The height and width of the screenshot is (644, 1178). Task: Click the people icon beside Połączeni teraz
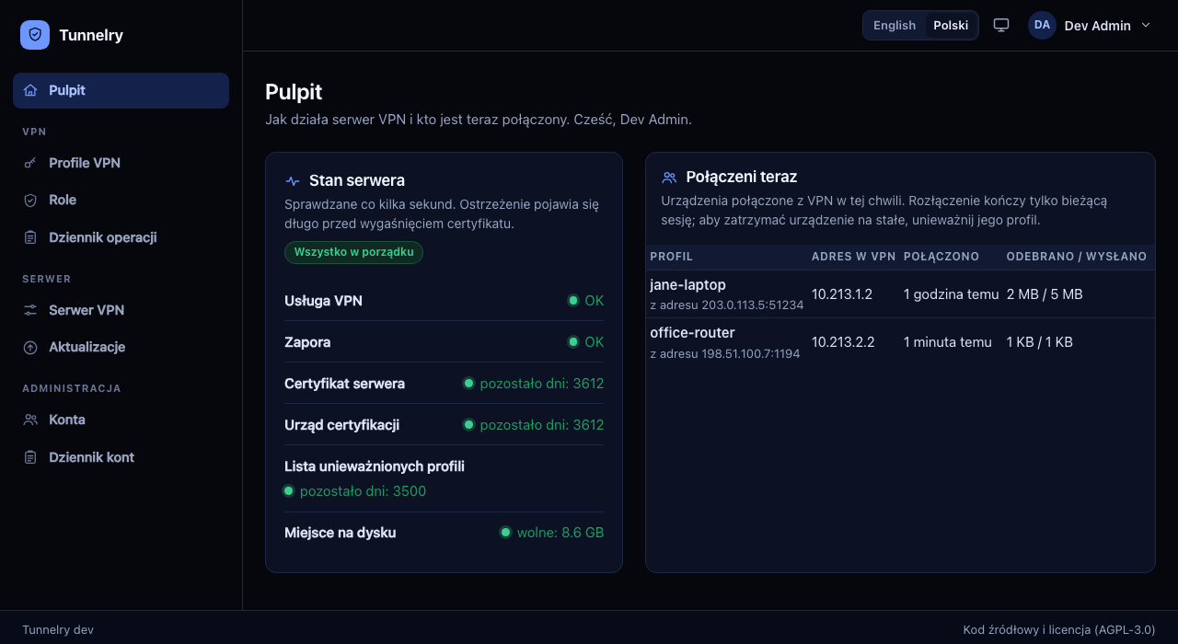coord(669,177)
